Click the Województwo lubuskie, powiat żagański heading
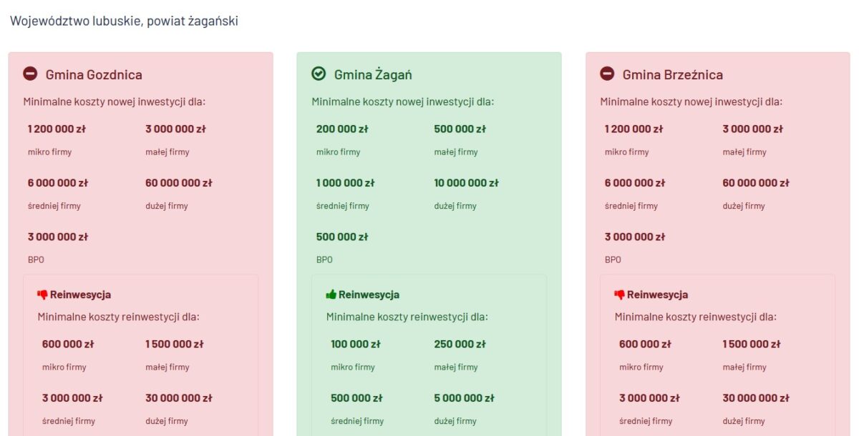859x436 pixels. (x=124, y=21)
